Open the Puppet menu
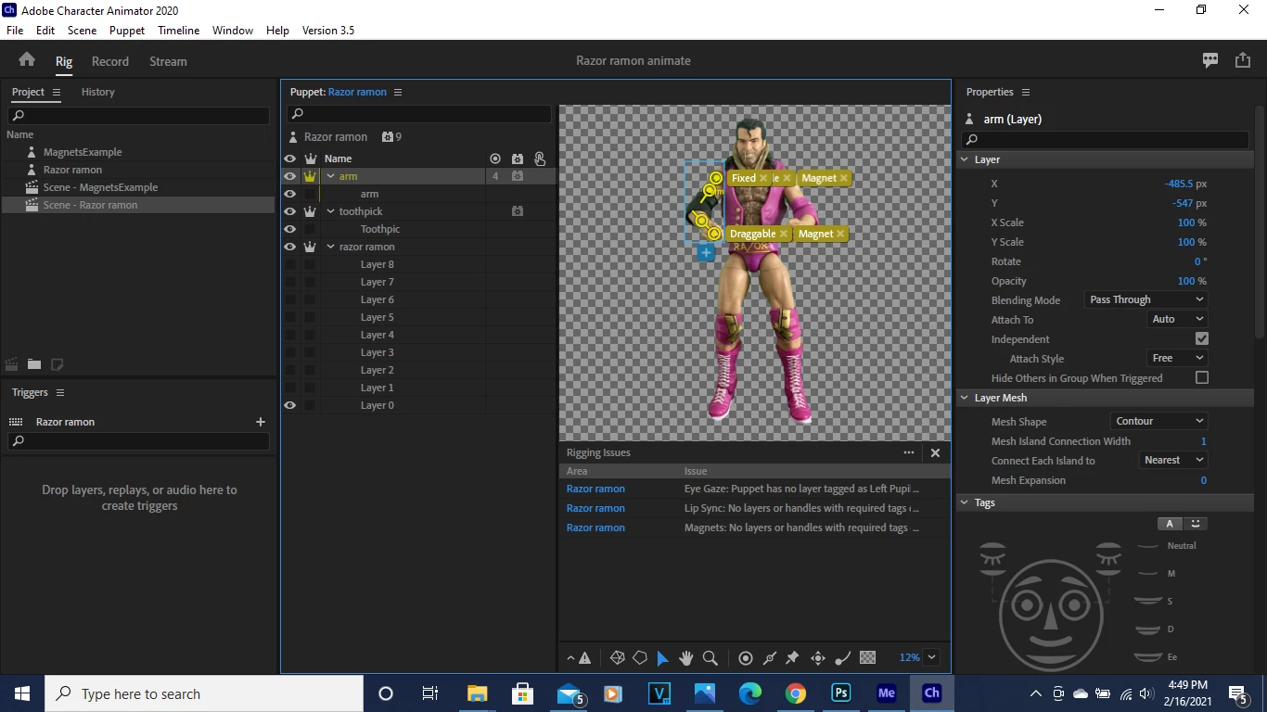 [x=127, y=31]
